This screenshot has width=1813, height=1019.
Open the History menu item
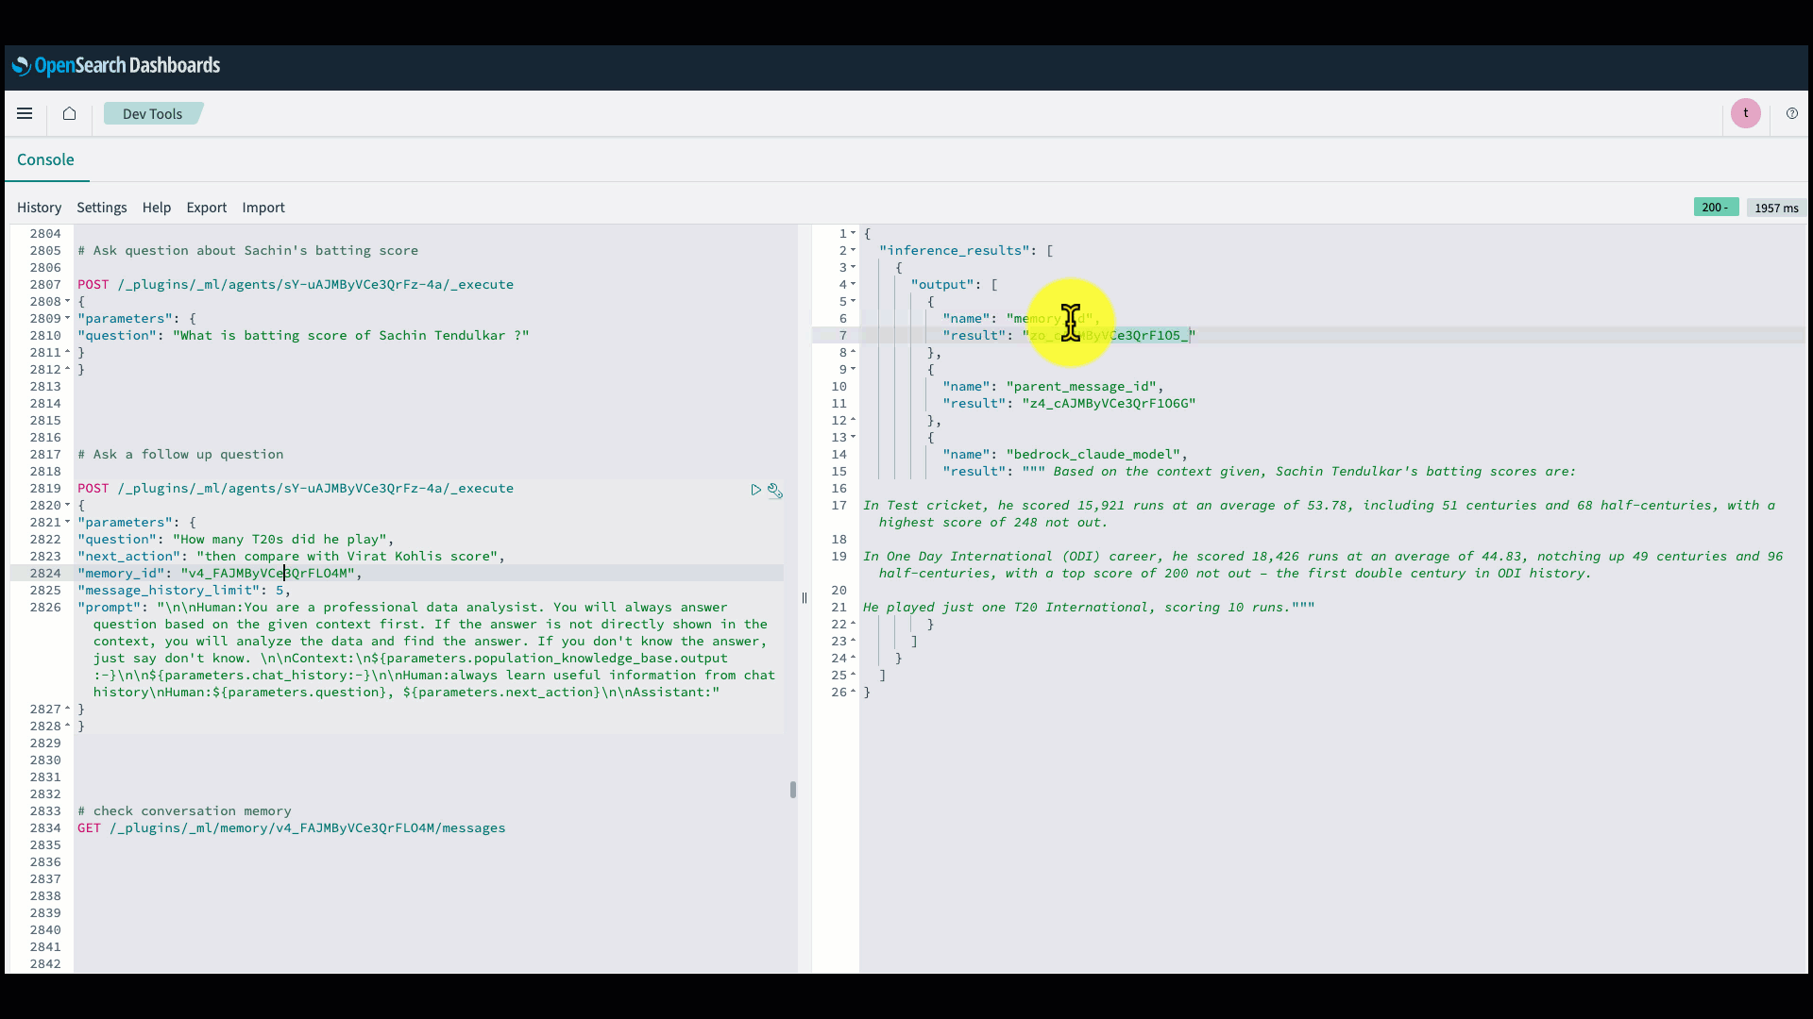tap(39, 208)
